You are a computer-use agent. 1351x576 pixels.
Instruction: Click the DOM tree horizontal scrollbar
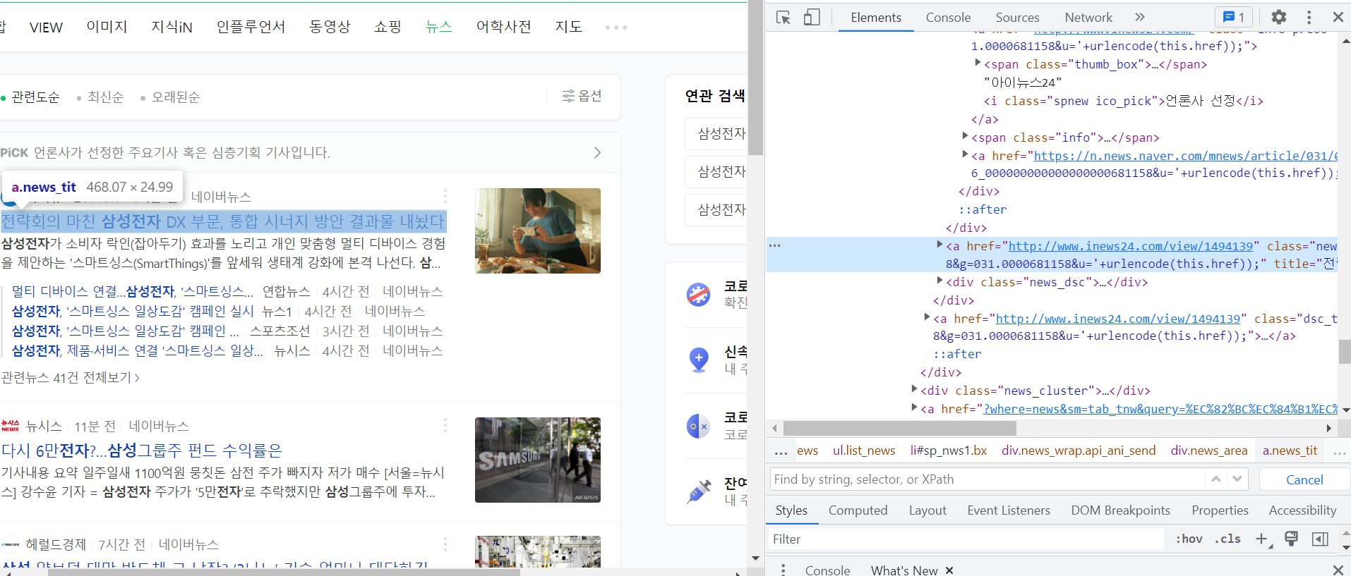[900, 428]
